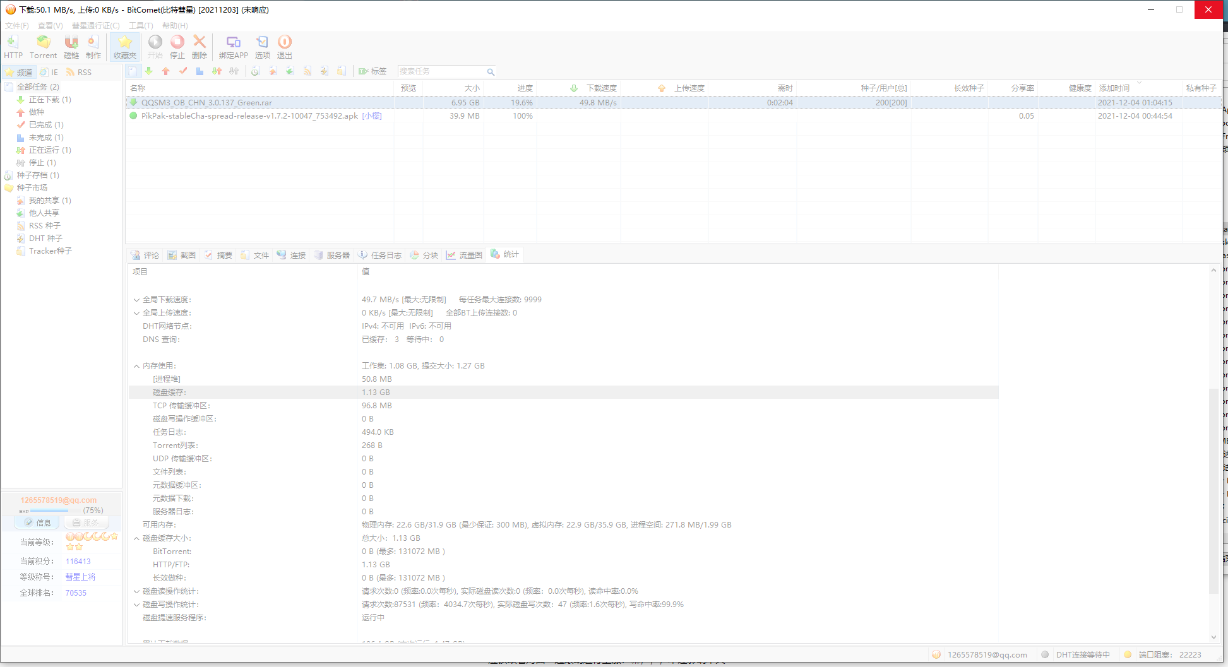Open the 查看(V) menu
This screenshot has height=667, width=1228.
(x=51, y=26)
